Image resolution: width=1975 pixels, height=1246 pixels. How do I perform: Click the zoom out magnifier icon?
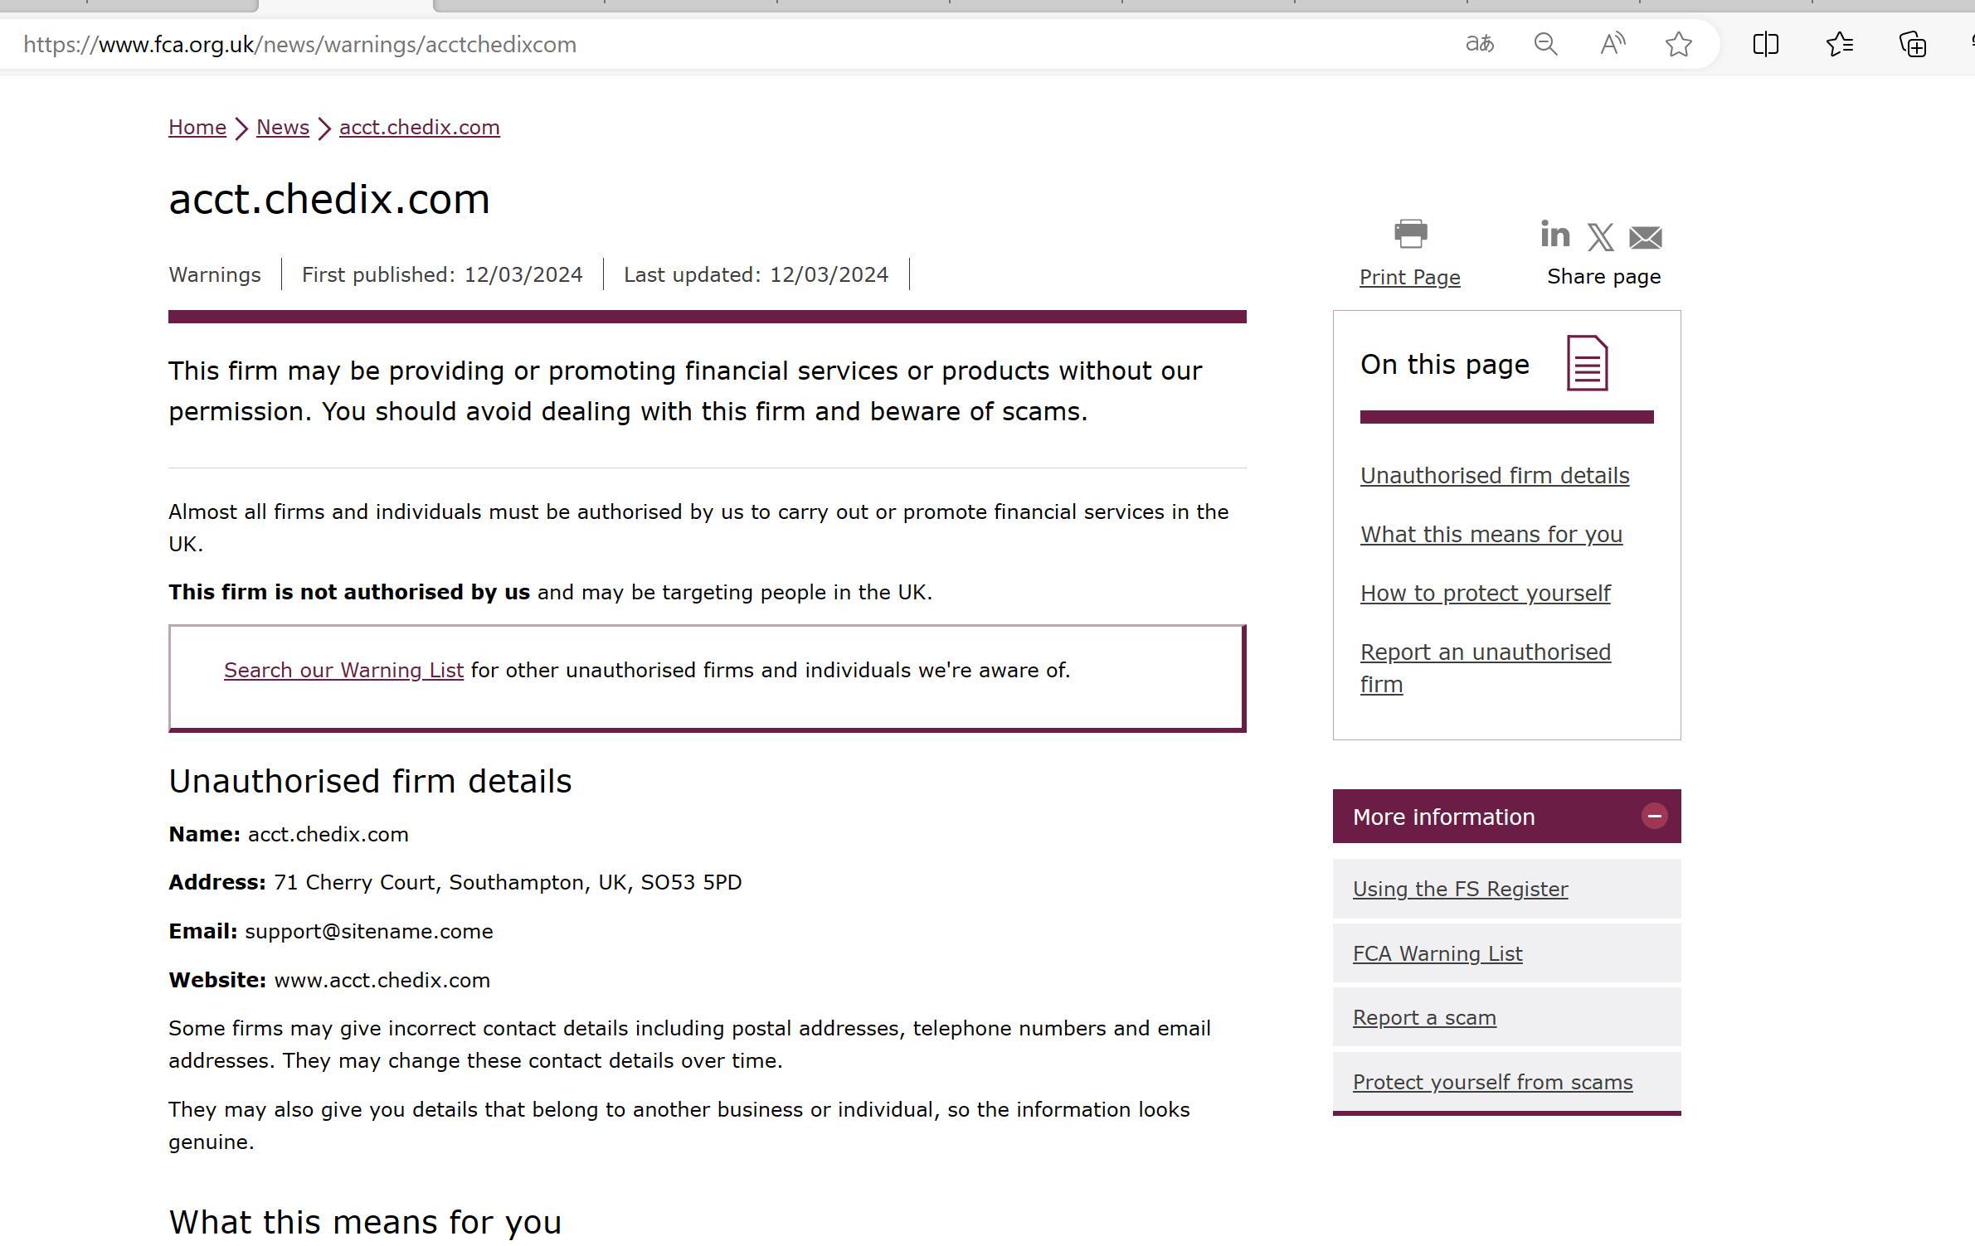coord(1545,44)
